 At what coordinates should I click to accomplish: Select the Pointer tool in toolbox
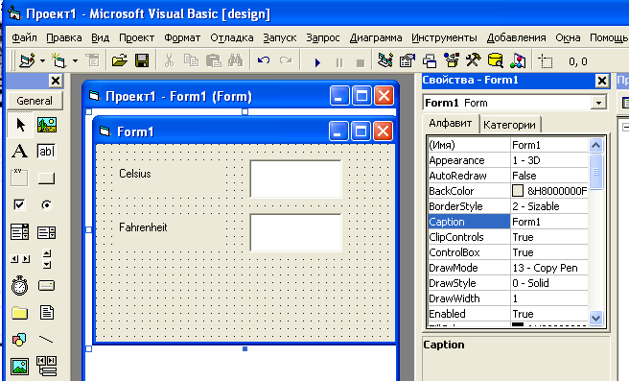coord(20,125)
